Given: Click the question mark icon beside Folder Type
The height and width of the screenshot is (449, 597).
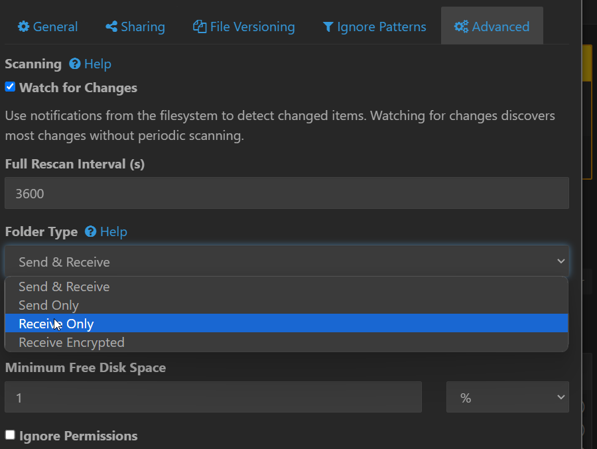Looking at the screenshot, I should click(90, 231).
